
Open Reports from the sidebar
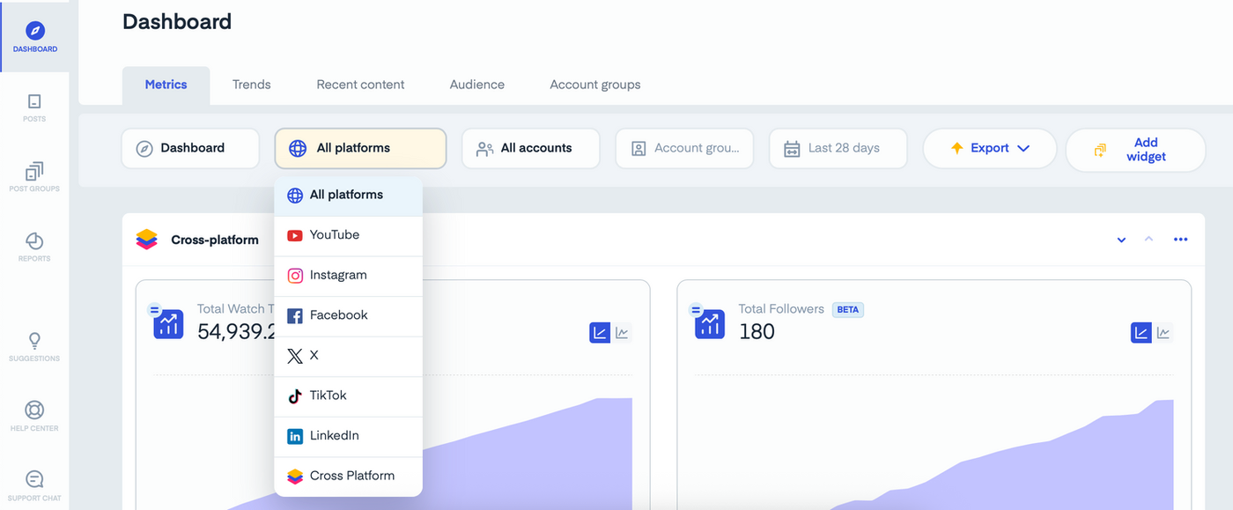tap(34, 248)
